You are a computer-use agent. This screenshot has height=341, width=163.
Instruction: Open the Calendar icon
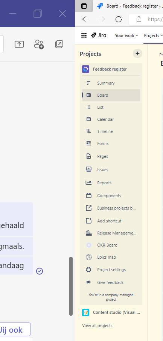tap(89, 119)
